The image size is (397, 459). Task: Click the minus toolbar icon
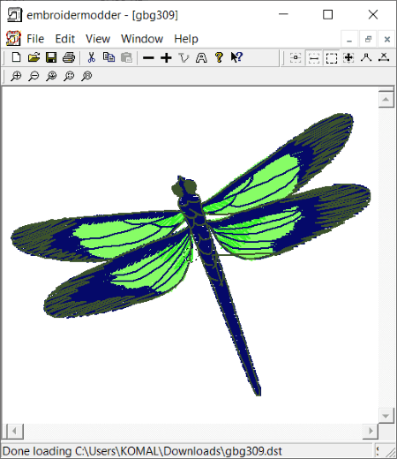148,57
